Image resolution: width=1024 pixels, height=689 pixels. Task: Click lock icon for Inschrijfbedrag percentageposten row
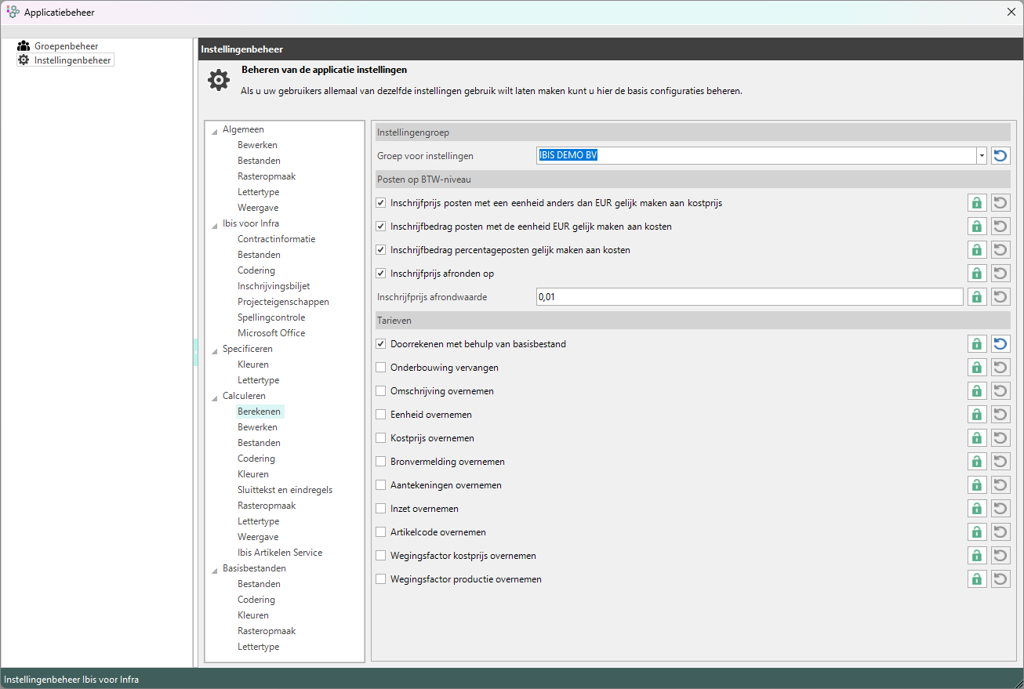click(977, 250)
